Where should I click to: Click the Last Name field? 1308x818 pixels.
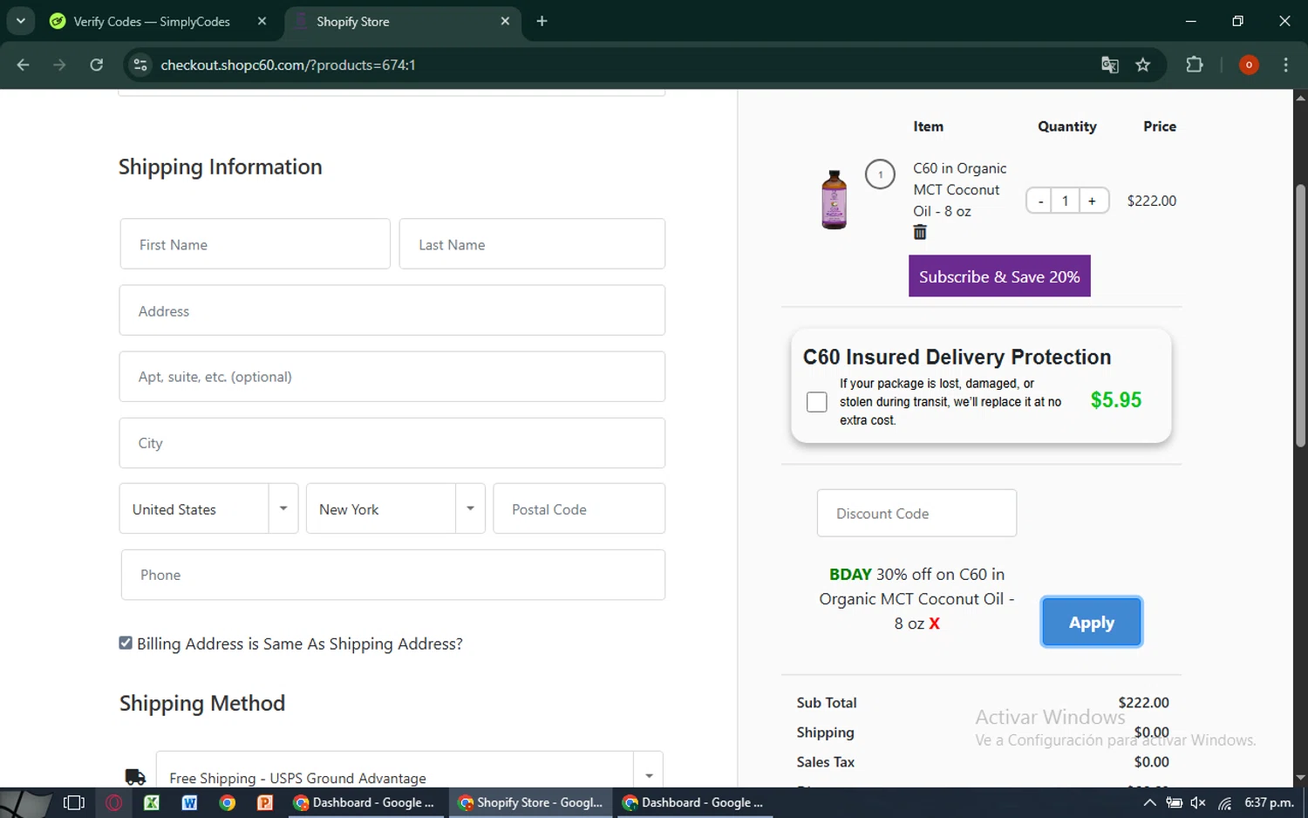(x=532, y=244)
